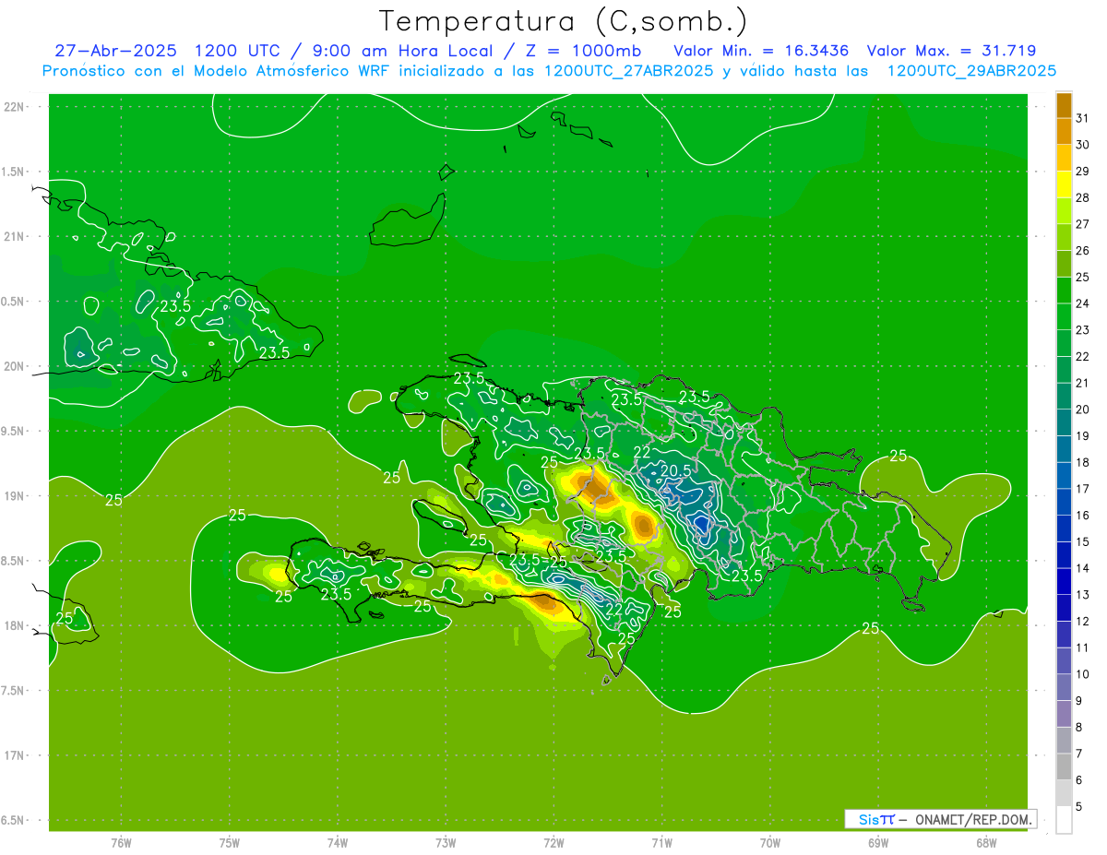This screenshot has height=855, width=1107.
Task: Pick the teal swatch between legend 19 and 20
Action: click(1064, 422)
